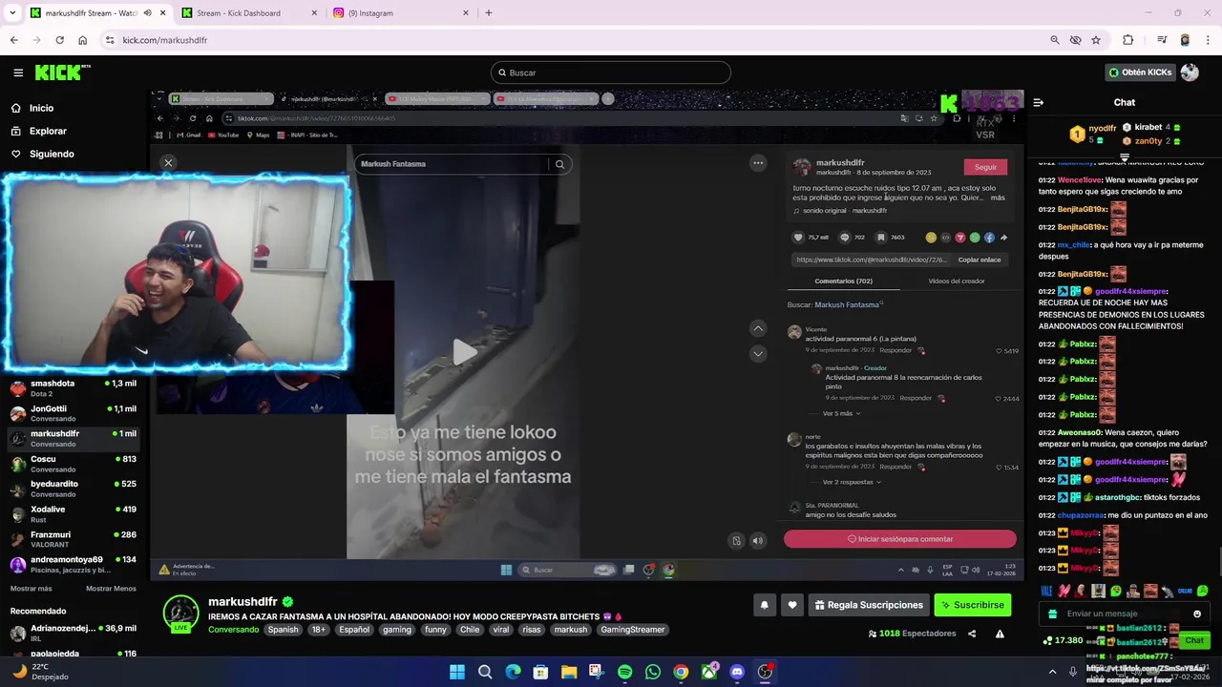This screenshot has width=1222, height=687.
Task: Open Xbox app from the taskbar
Action: pyautogui.click(x=708, y=672)
